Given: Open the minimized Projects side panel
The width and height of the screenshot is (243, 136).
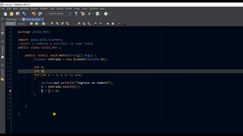Looking at the screenshot, I should (2, 75).
